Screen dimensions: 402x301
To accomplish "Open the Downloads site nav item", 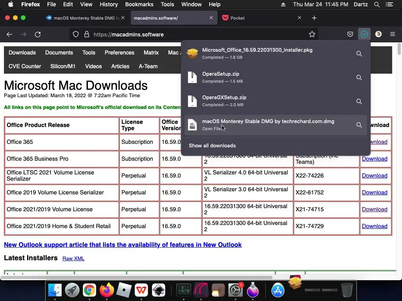I will click(22, 53).
